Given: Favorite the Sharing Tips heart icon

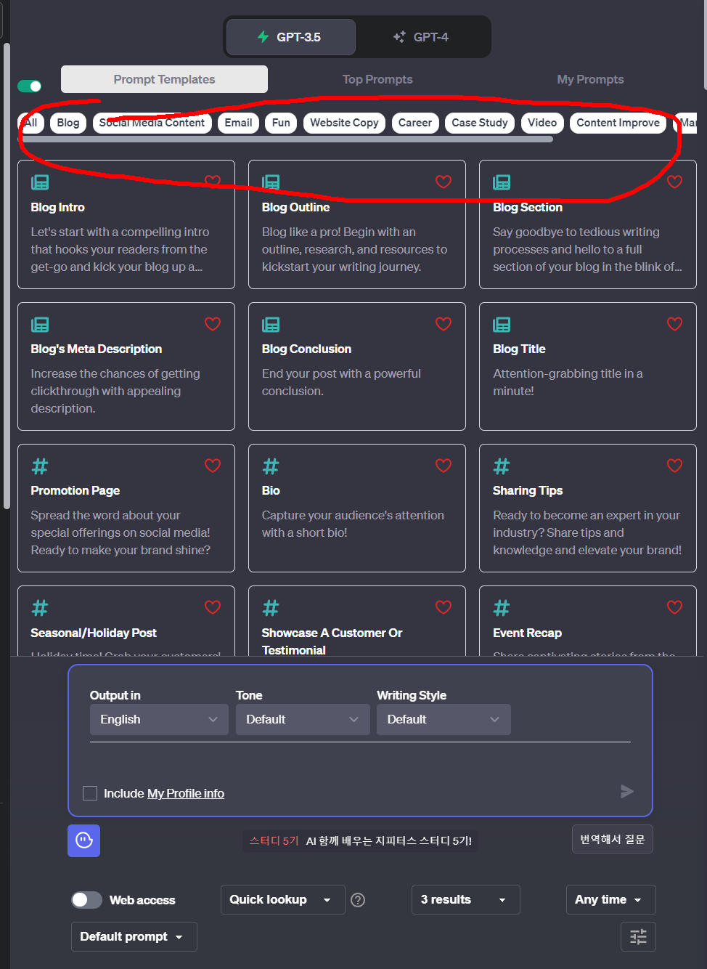Looking at the screenshot, I should pos(674,466).
